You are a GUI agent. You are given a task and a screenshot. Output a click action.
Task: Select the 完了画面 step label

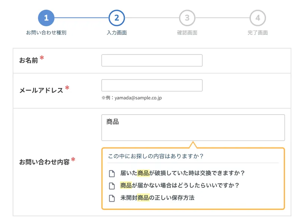257,33
